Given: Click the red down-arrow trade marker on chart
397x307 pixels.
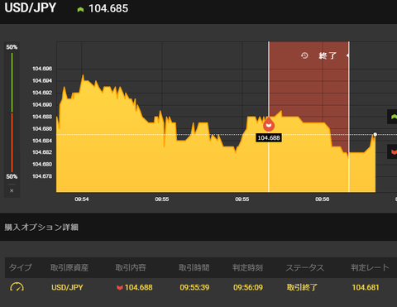Looking at the screenshot, I should 269,124.
